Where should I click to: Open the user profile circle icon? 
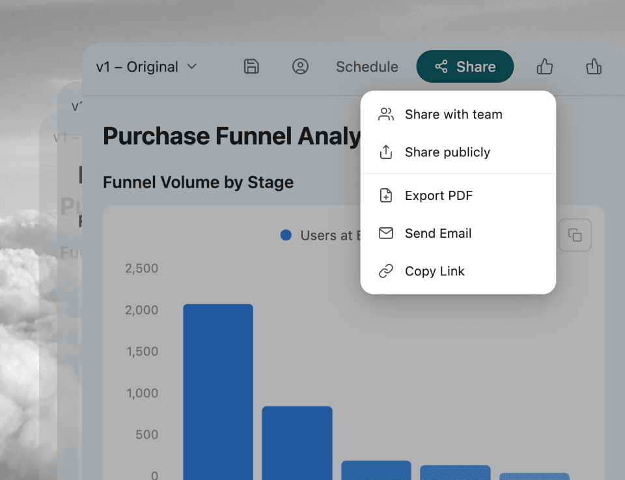coord(300,66)
